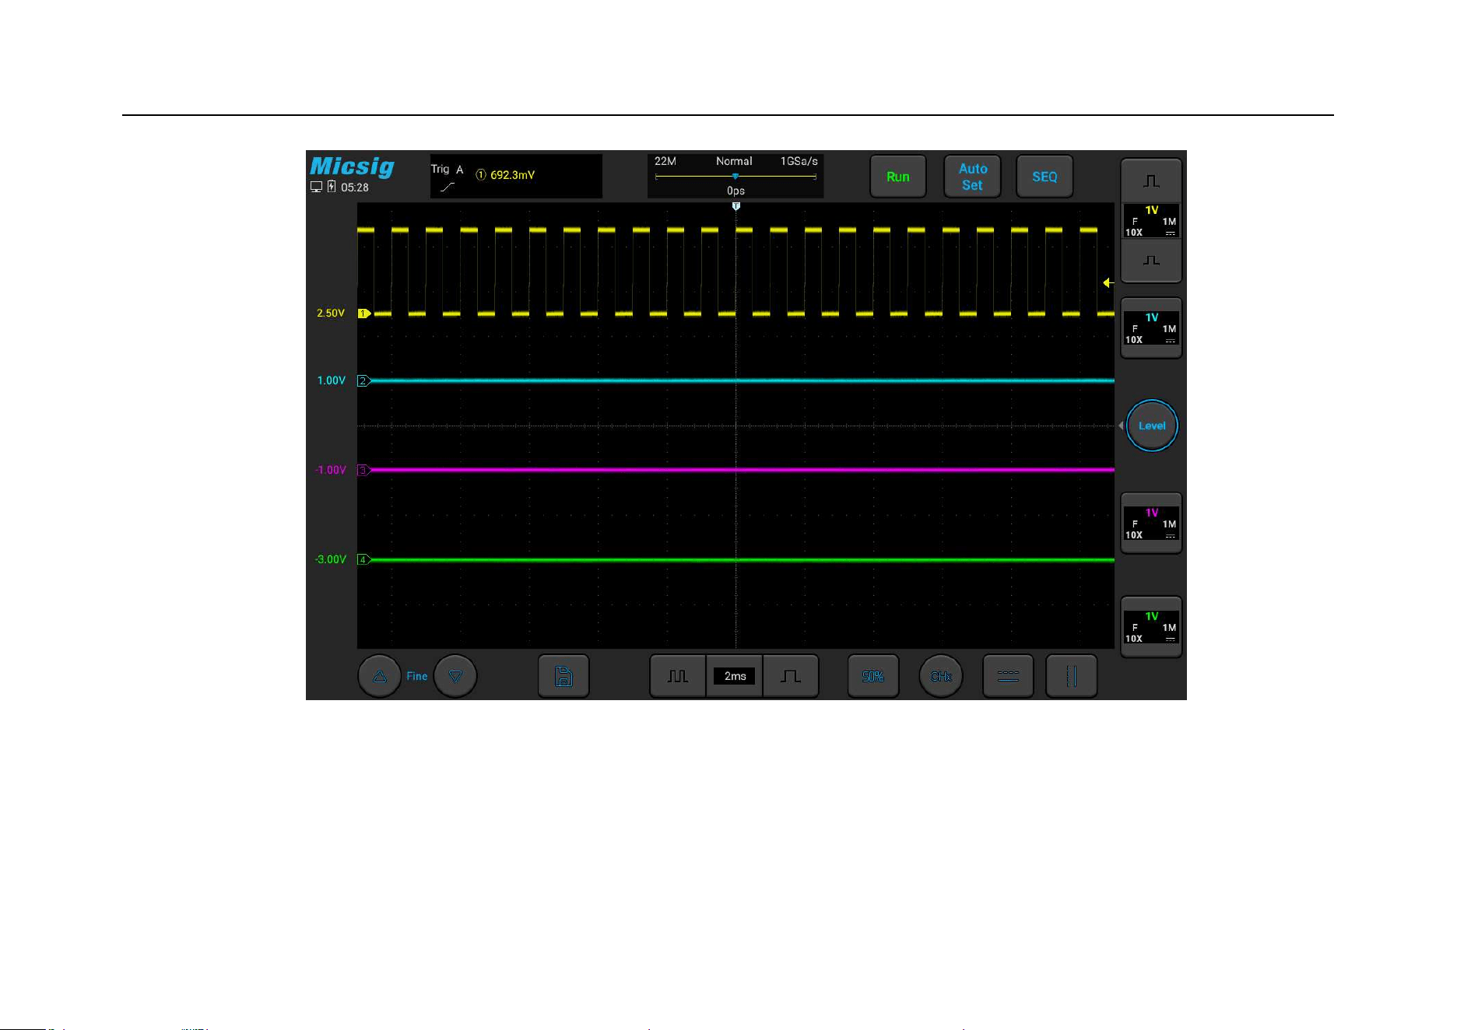Select the channel 4 green ground marker
Image resolution: width=1457 pixels, height=1030 pixels.
(x=363, y=559)
